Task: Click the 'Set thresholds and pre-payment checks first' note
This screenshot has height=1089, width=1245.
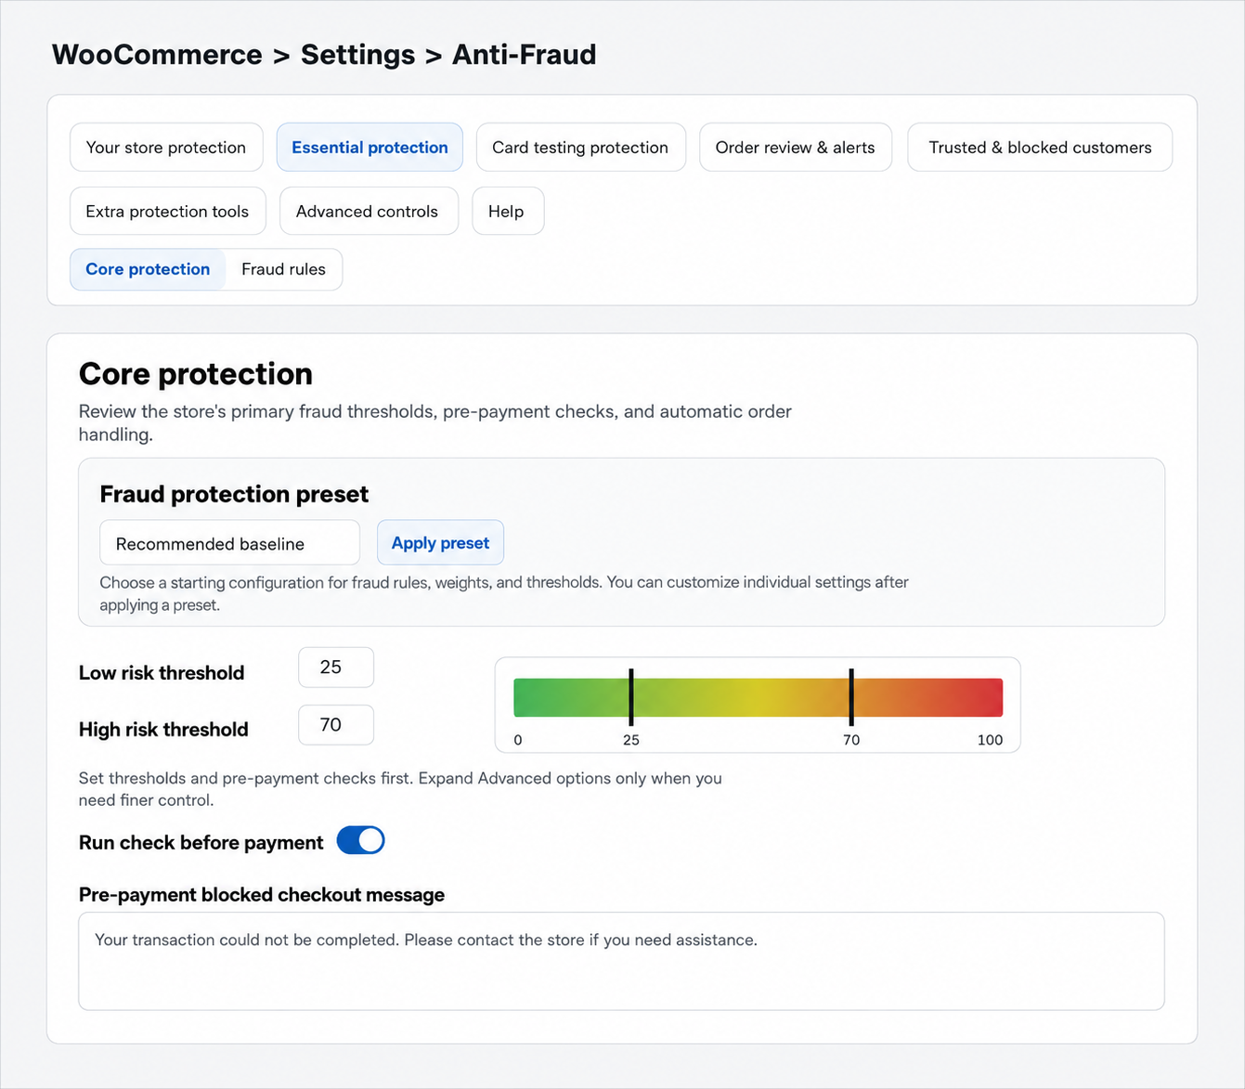Action: pyautogui.click(x=400, y=789)
